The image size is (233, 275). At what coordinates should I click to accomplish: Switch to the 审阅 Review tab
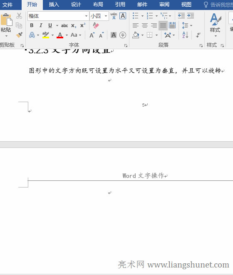click(164, 5)
